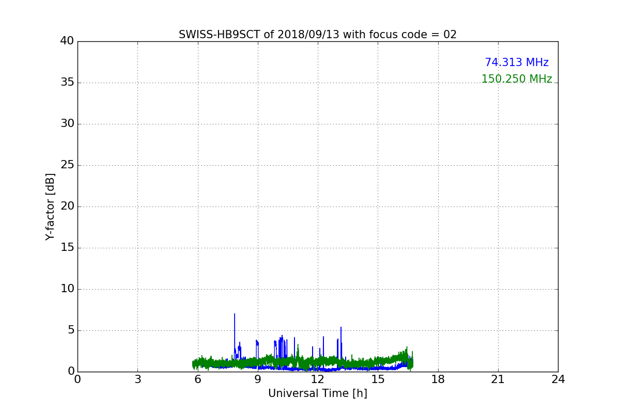Click x-axis tick label 24
Screen dimensions: 620x413
click(558, 379)
